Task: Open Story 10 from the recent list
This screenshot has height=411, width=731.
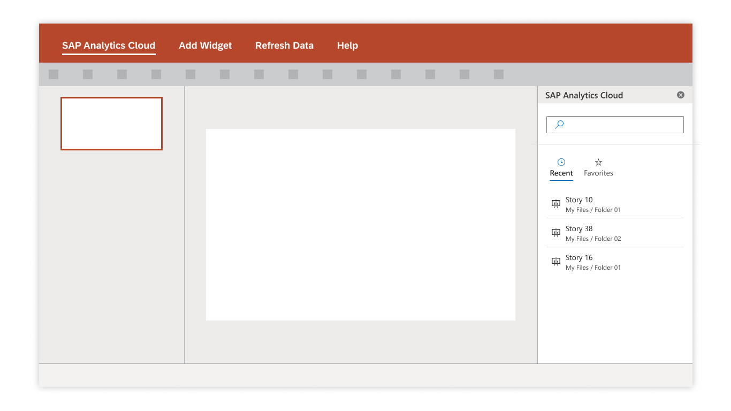Action: [x=615, y=204]
